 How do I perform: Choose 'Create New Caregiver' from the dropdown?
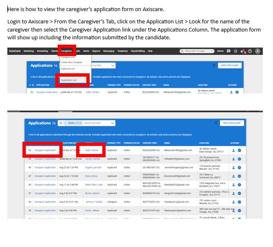[72, 62]
